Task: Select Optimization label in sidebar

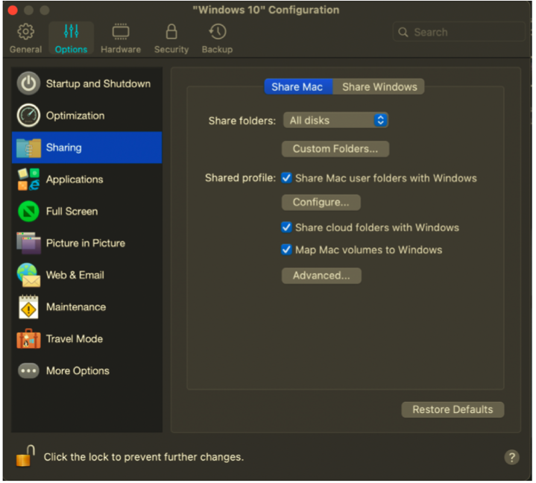Action: pos(75,116)
